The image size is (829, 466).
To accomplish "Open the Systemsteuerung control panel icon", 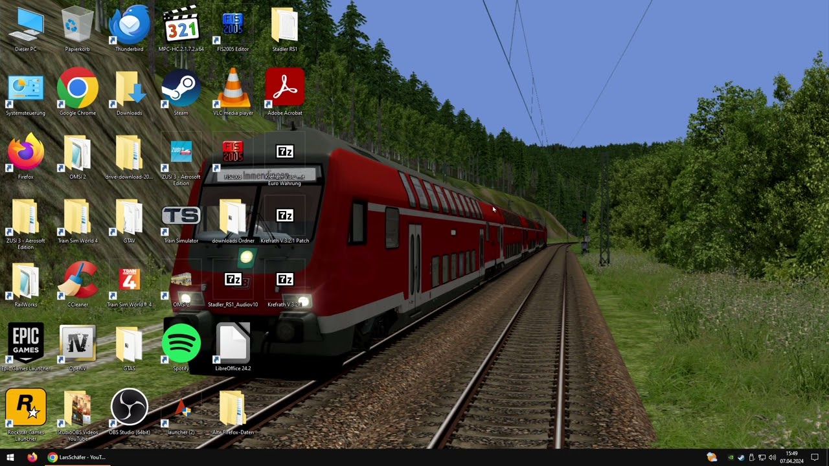I will pos(26,93).
